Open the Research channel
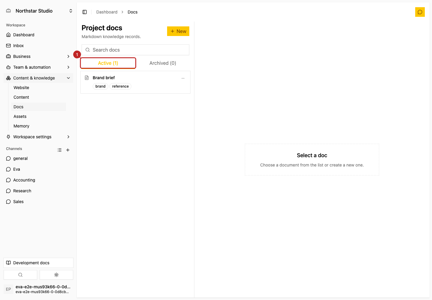 pyautogui.click(x=38, y=191)
